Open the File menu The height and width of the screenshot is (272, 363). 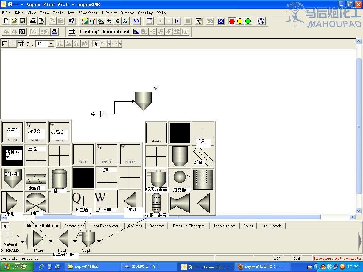[x=6, y=13]
